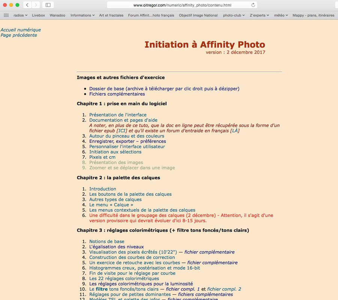Open Les menus contextuels de la palette
This screenshot has height=300, width=338.
pyautogui.click(x=142, y=210)
